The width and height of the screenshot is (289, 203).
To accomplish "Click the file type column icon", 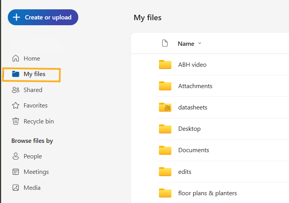I will [165, 43].
